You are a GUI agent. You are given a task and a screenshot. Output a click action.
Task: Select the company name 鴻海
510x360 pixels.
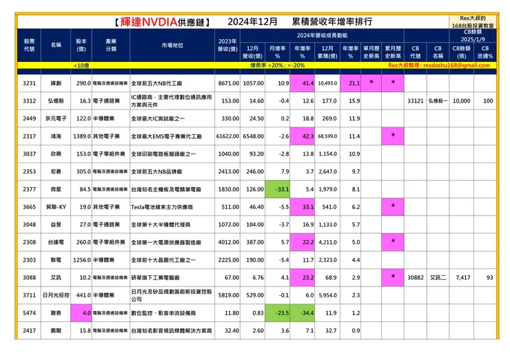tap(56, 136)
